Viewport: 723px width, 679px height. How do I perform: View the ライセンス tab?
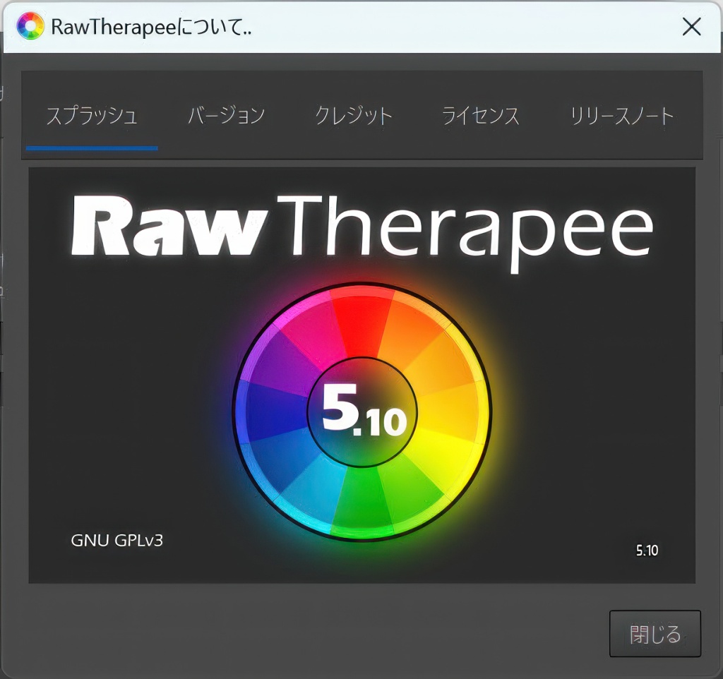click(x=480, y=116)
